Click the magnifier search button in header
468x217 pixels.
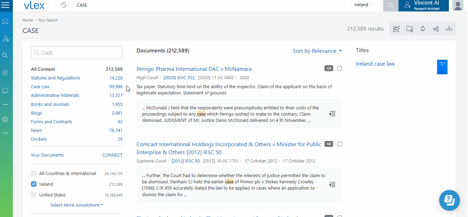391,5
